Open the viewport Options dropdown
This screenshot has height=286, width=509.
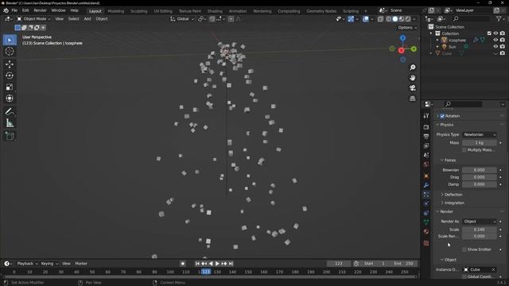coord(407,28)
